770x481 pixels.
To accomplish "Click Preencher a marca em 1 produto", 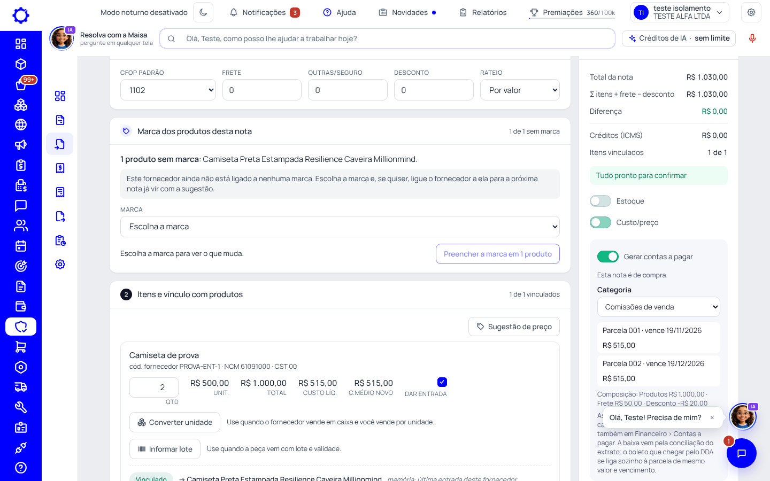I will coord(498,254).
